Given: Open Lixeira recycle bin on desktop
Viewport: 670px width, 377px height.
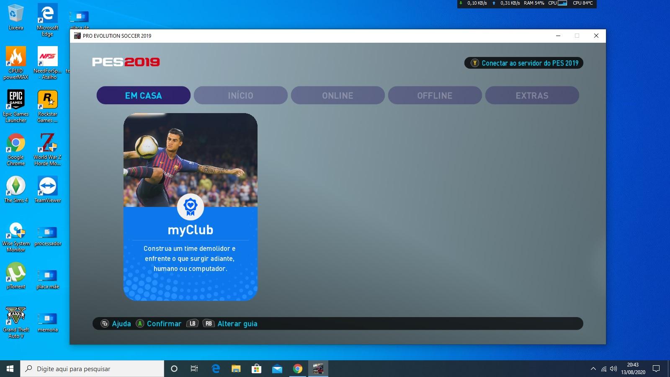Looking at the screenshot, I should (16, 17).
